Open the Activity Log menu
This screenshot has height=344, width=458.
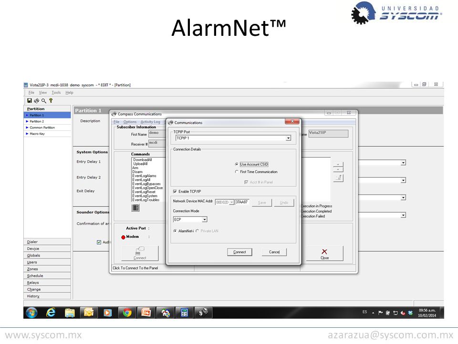coord(150,122)
